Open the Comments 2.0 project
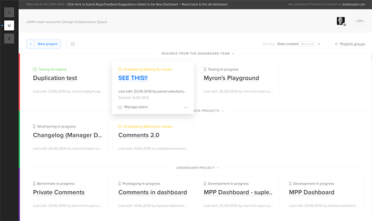The image size is (372, 221). [x=139, y=135]
